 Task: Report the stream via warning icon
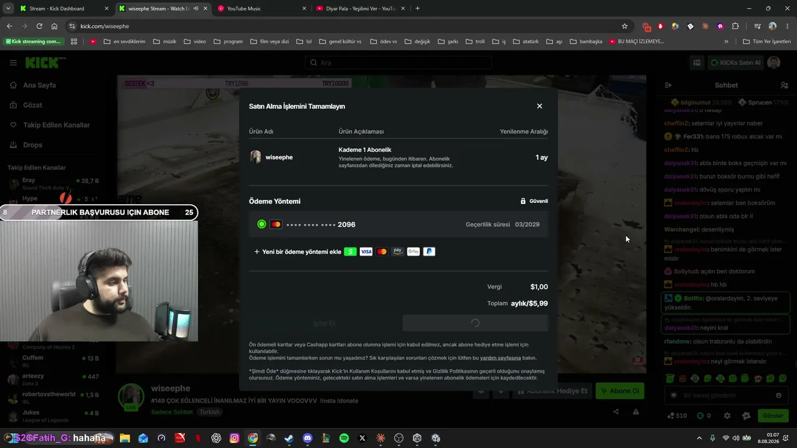pyautogui.click(x=636, y=411)
